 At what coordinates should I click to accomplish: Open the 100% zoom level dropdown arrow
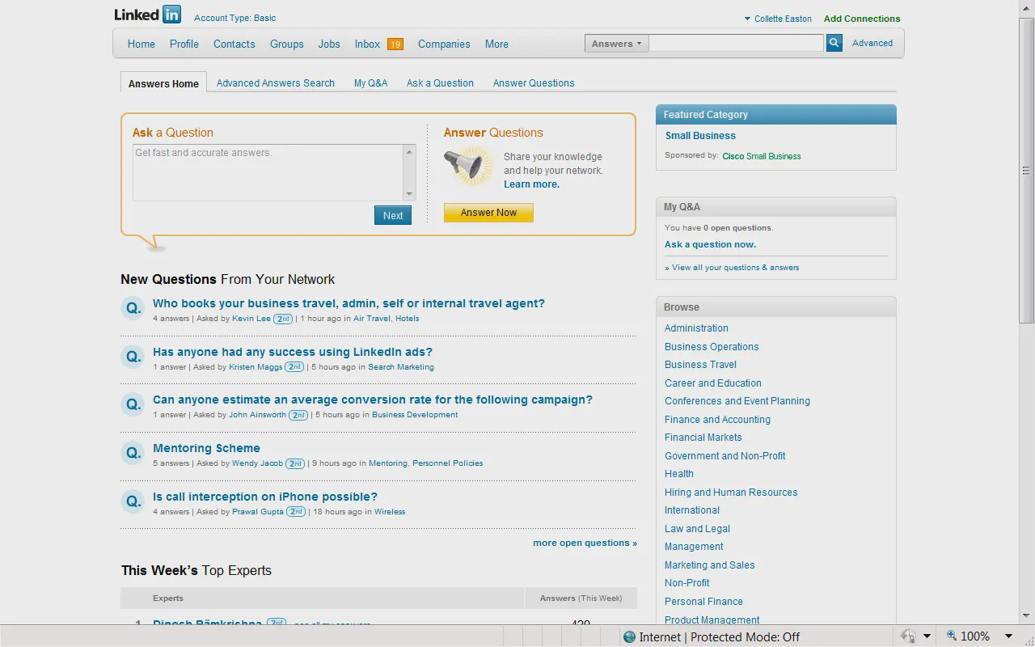(1008, 636)
